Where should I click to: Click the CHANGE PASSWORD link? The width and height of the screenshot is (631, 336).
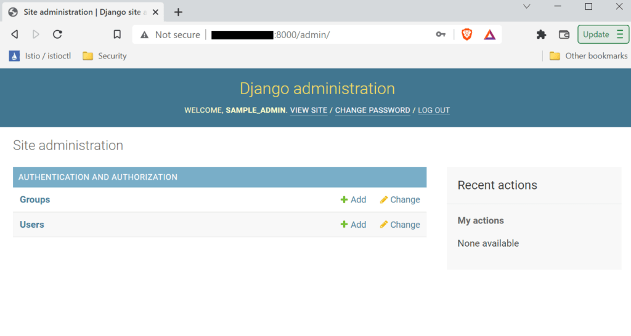(x=373, y=110)
